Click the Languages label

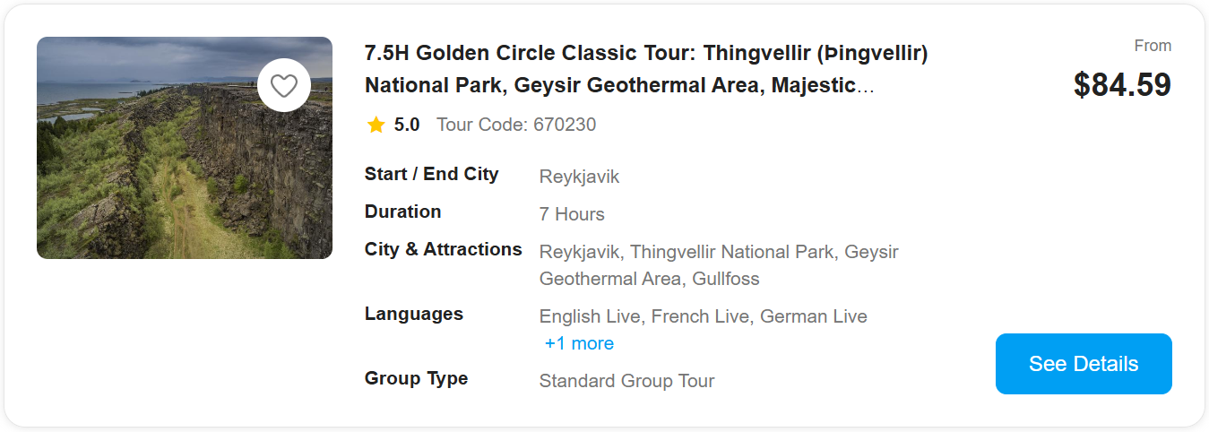click(x=413, y=314)
